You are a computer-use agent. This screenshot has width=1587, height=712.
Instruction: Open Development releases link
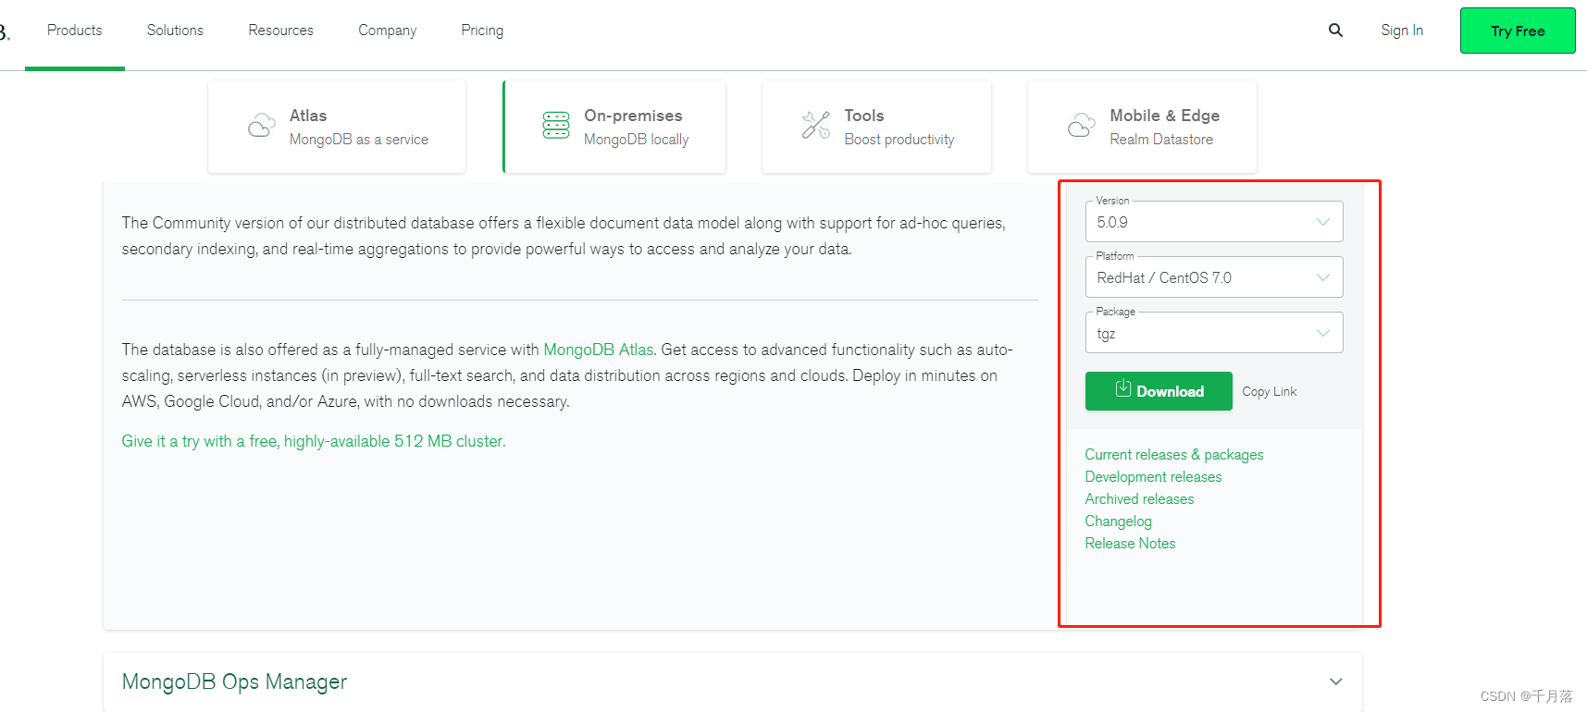coord(1153,477)
